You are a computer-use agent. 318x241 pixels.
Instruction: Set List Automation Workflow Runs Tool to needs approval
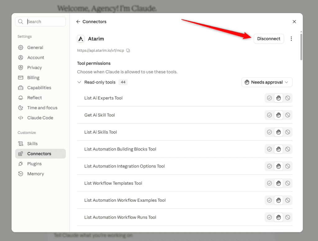(x=279, y=217)
